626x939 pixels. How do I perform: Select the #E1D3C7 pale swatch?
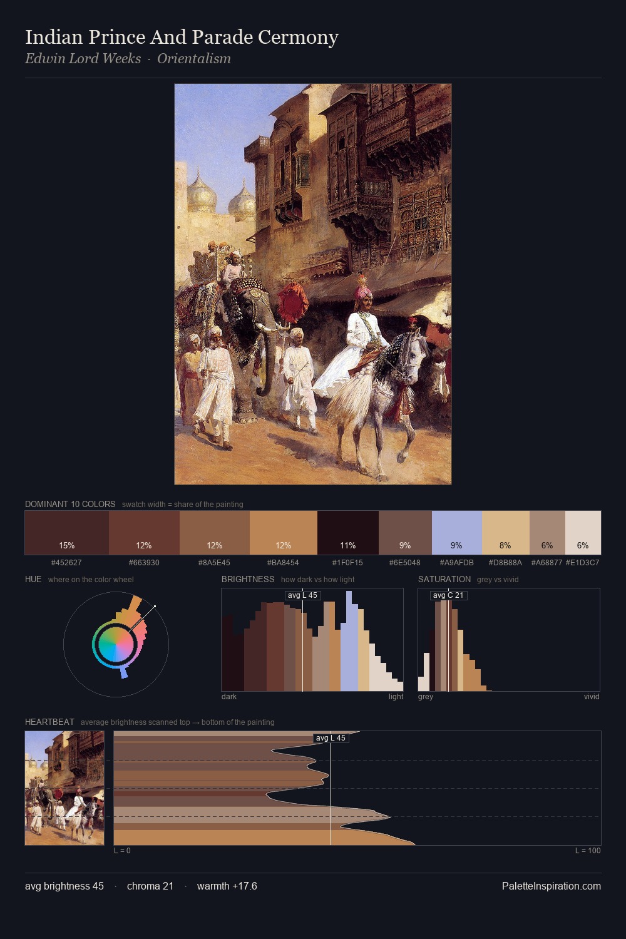tap(583, 533)
